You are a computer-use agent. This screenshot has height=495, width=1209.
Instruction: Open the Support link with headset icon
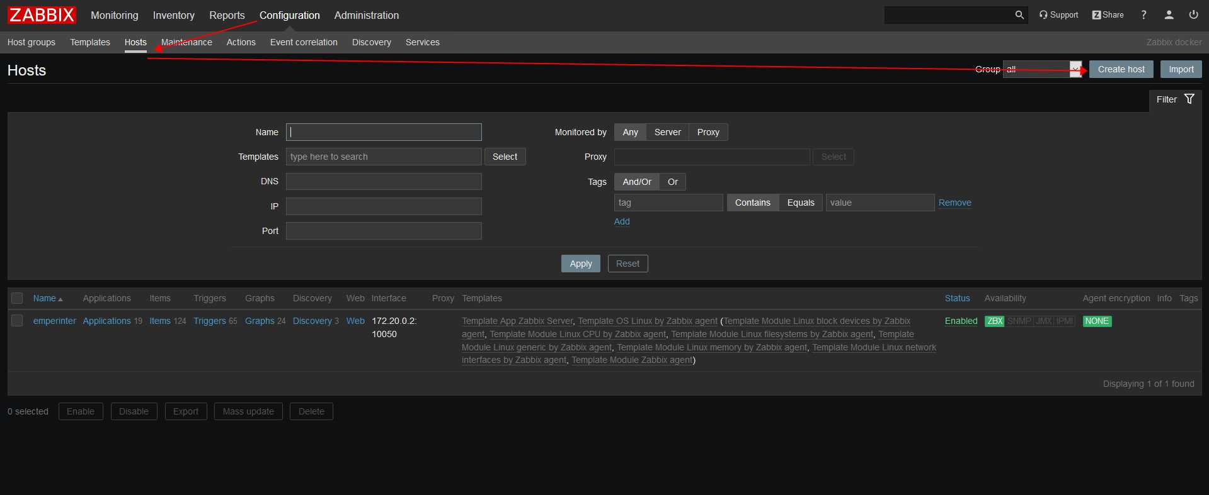tap(1058, 15)
